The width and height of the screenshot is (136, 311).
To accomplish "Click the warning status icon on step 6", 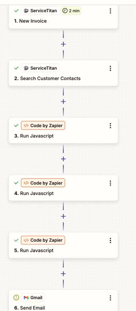I will coord(16,297).
